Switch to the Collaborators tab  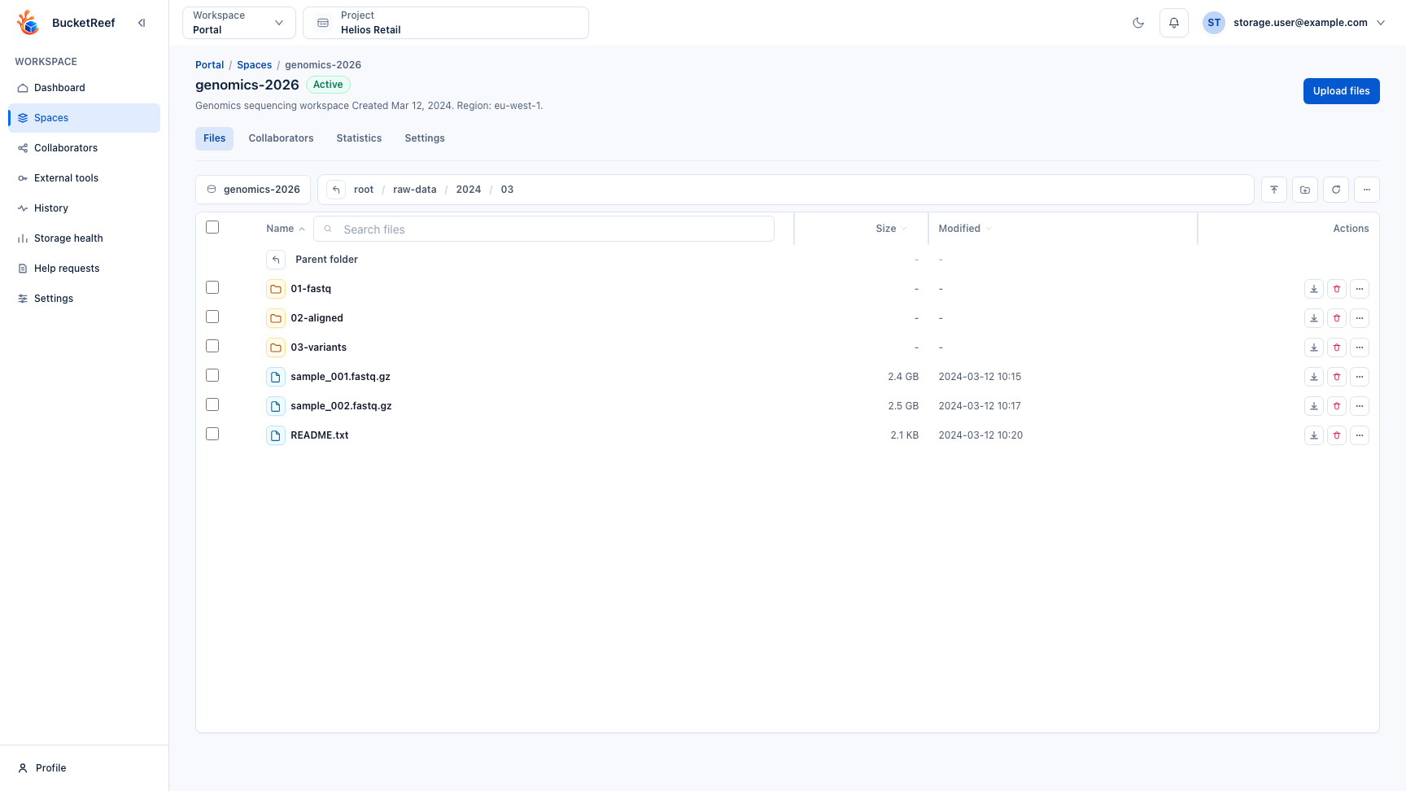(281, 138)
